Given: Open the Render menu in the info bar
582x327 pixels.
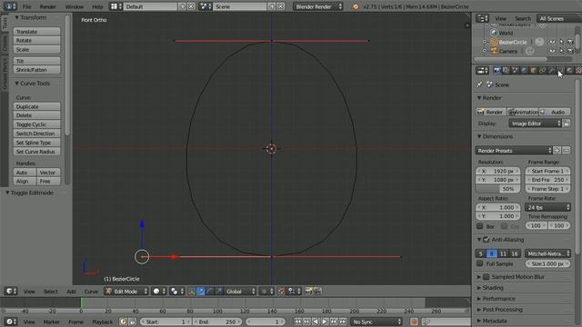Looking at the screenshot, I should [48, 6].
